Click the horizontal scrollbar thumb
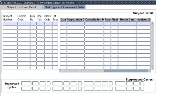Screen dimensions: 175x107 83,71
